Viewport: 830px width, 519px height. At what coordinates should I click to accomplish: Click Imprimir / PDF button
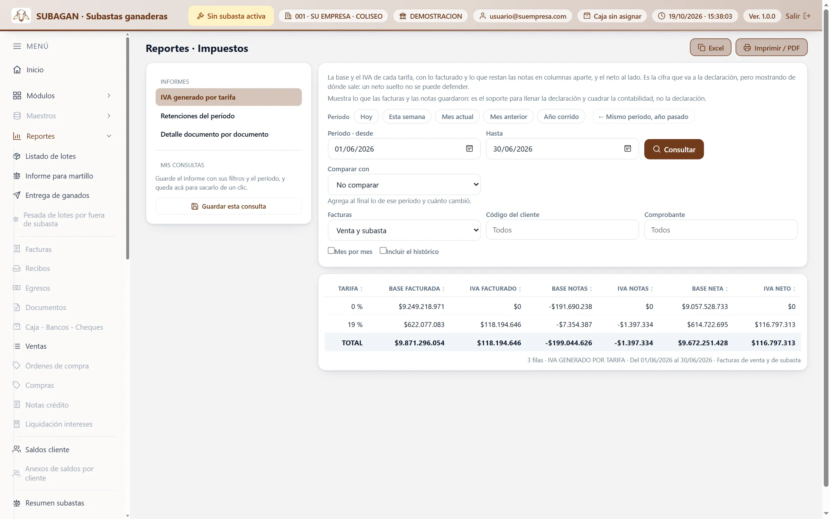pos(771,47)
